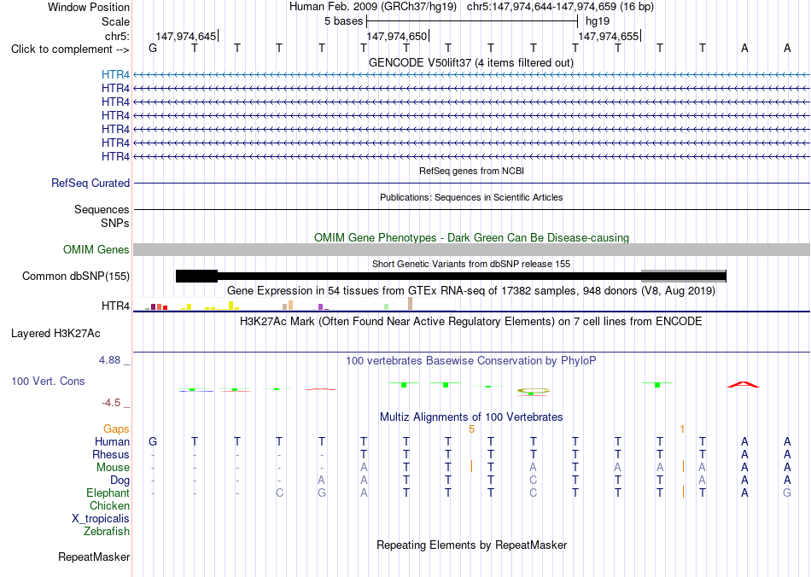Click the Scale label on the left
This screenshot has width=811, height=577.
(x=115, y=21)
